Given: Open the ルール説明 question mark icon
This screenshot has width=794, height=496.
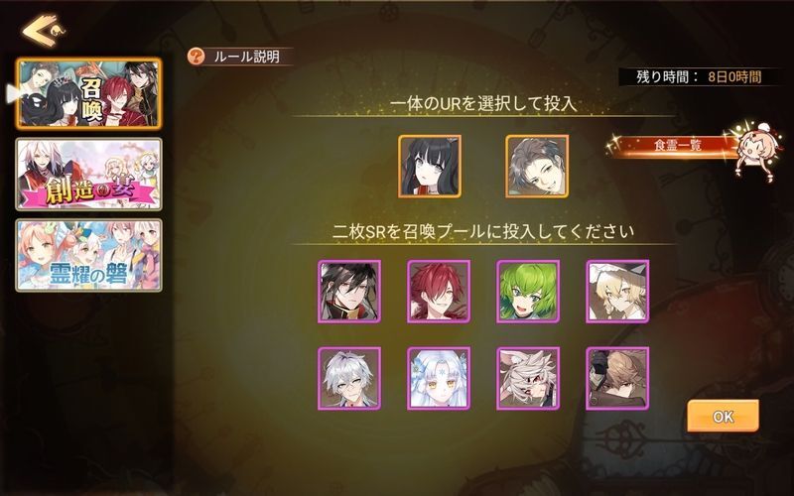Looking at the screenshot, I should pyautogui.click(x=196, y=57).
